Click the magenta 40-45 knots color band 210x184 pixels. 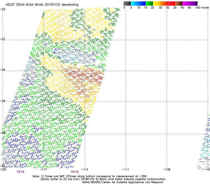pyautogui.click(x=186, y=3)
